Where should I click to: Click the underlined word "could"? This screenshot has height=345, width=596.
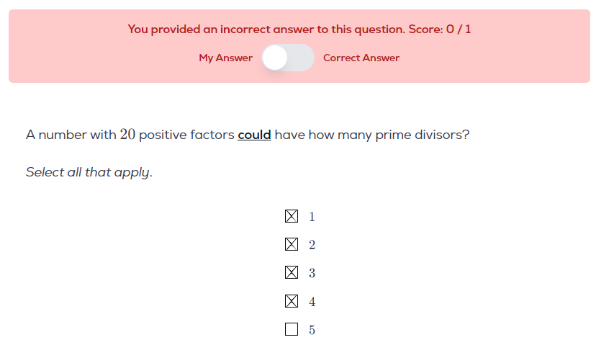pyautogui.click(x=254, y=135)
